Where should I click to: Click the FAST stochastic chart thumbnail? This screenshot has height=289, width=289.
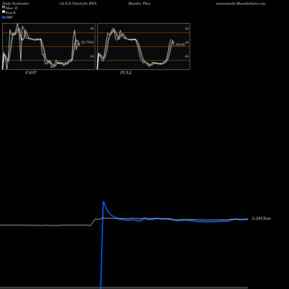point(49,46)
